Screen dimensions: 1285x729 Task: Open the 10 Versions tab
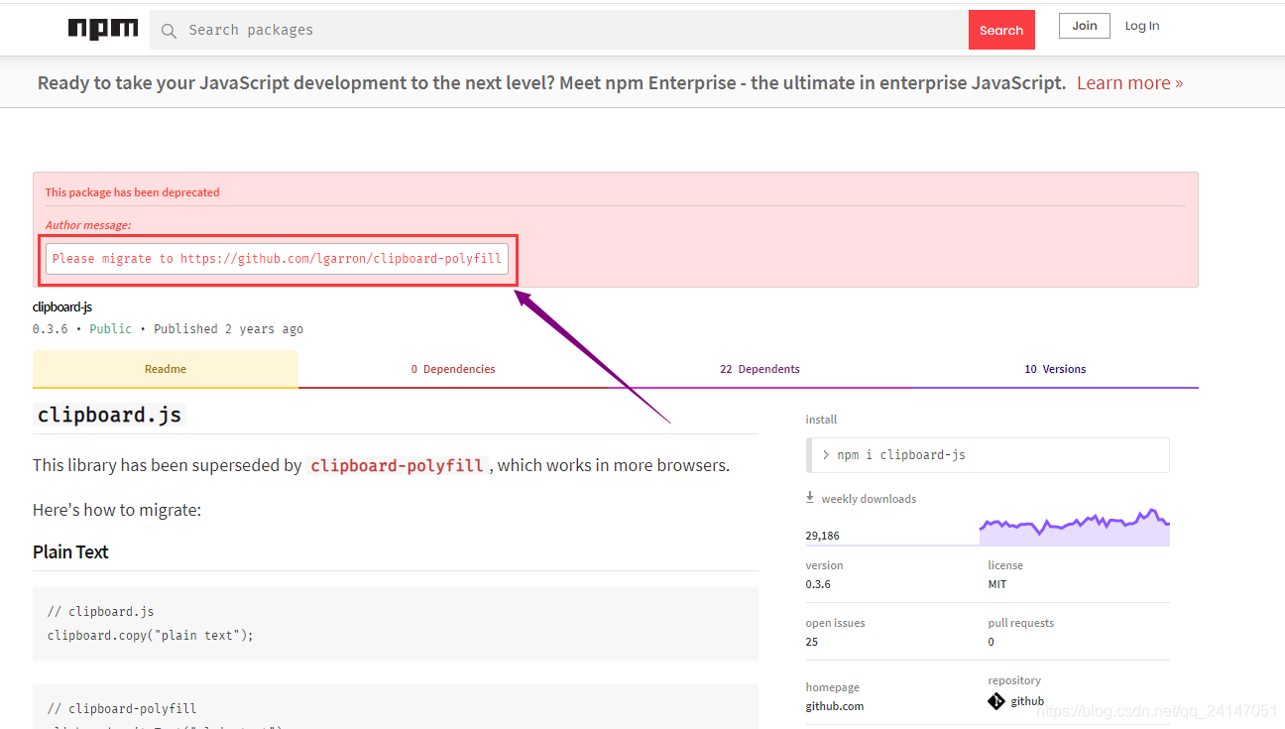click(x=1055, y=369)
